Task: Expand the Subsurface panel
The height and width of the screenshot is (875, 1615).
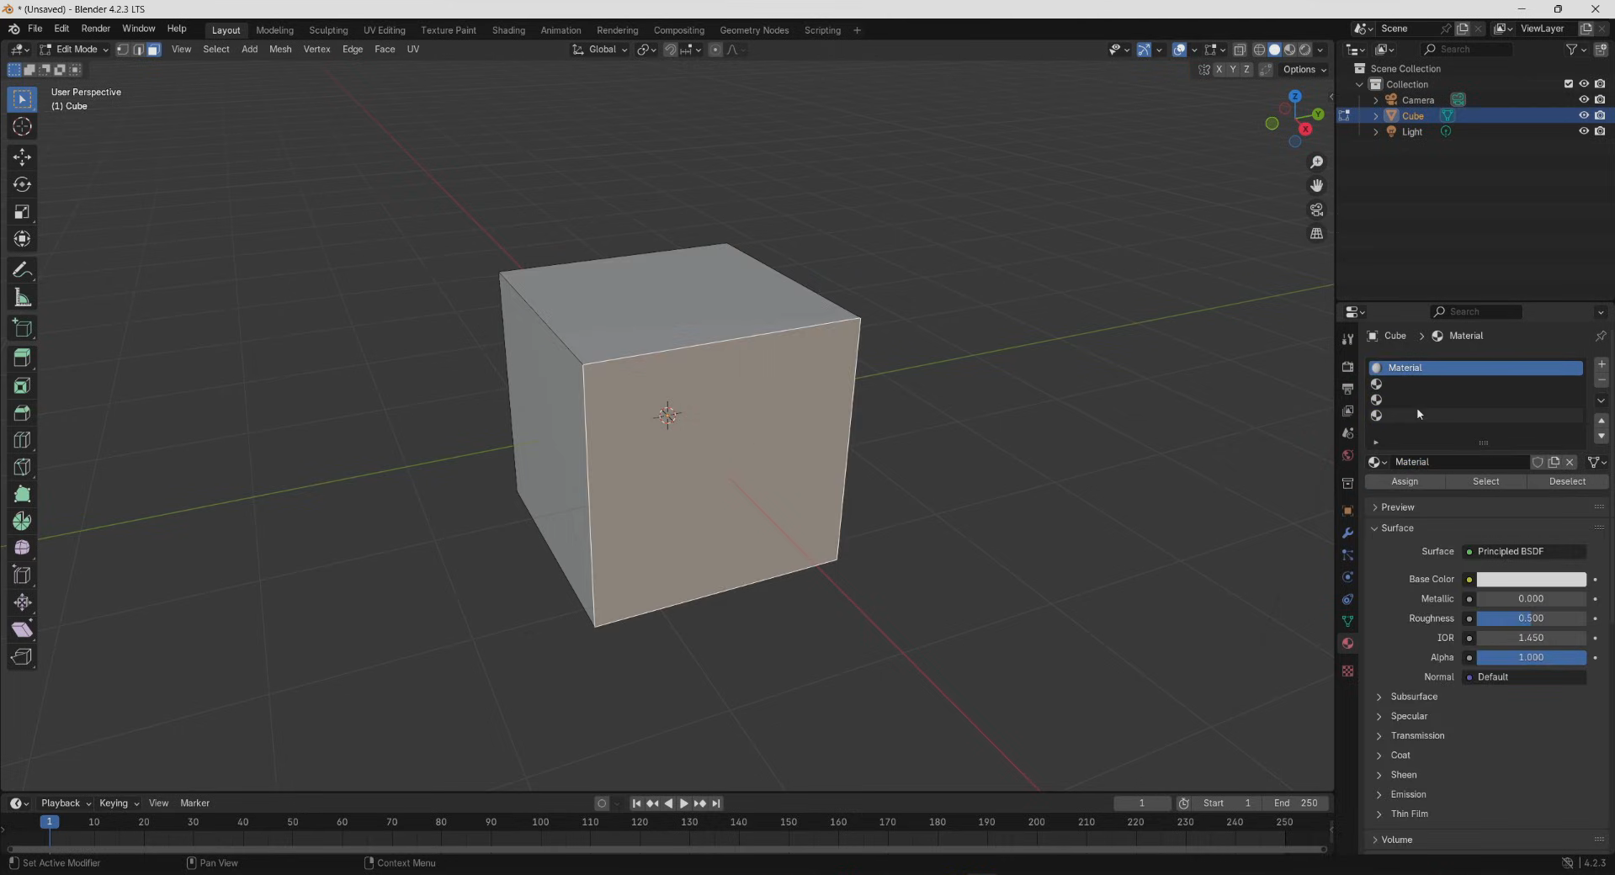Action: [x=1414, y=697]
